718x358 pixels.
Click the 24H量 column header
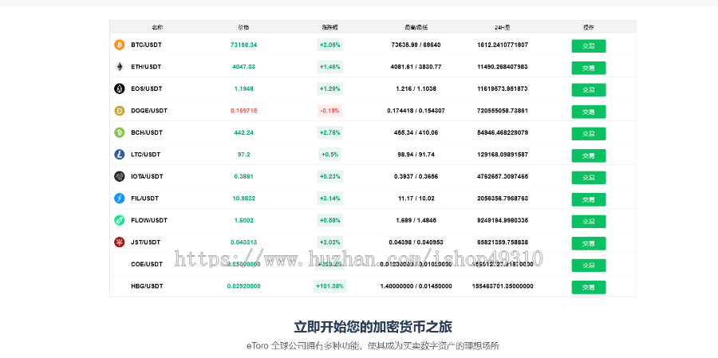click(x=503, y=27)
